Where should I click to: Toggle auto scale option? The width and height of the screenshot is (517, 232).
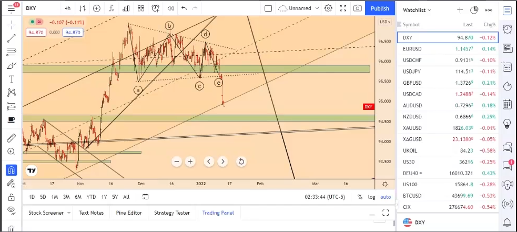pyautogui.click(x=386, y=197)
